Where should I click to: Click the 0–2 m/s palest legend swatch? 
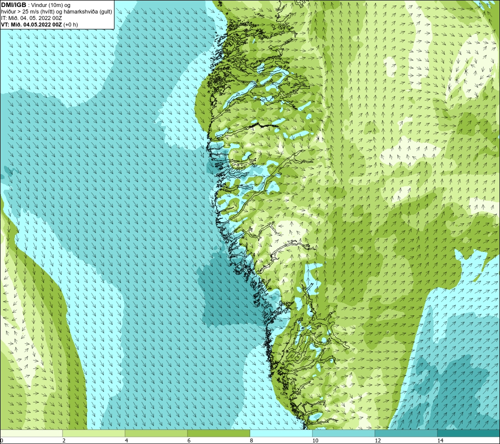[31, 433]
